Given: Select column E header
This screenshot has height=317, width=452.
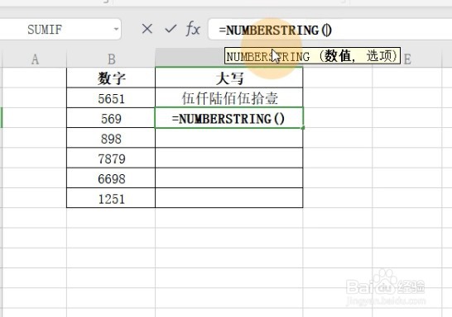Looking at the screenshot, I should pos(406,59).
